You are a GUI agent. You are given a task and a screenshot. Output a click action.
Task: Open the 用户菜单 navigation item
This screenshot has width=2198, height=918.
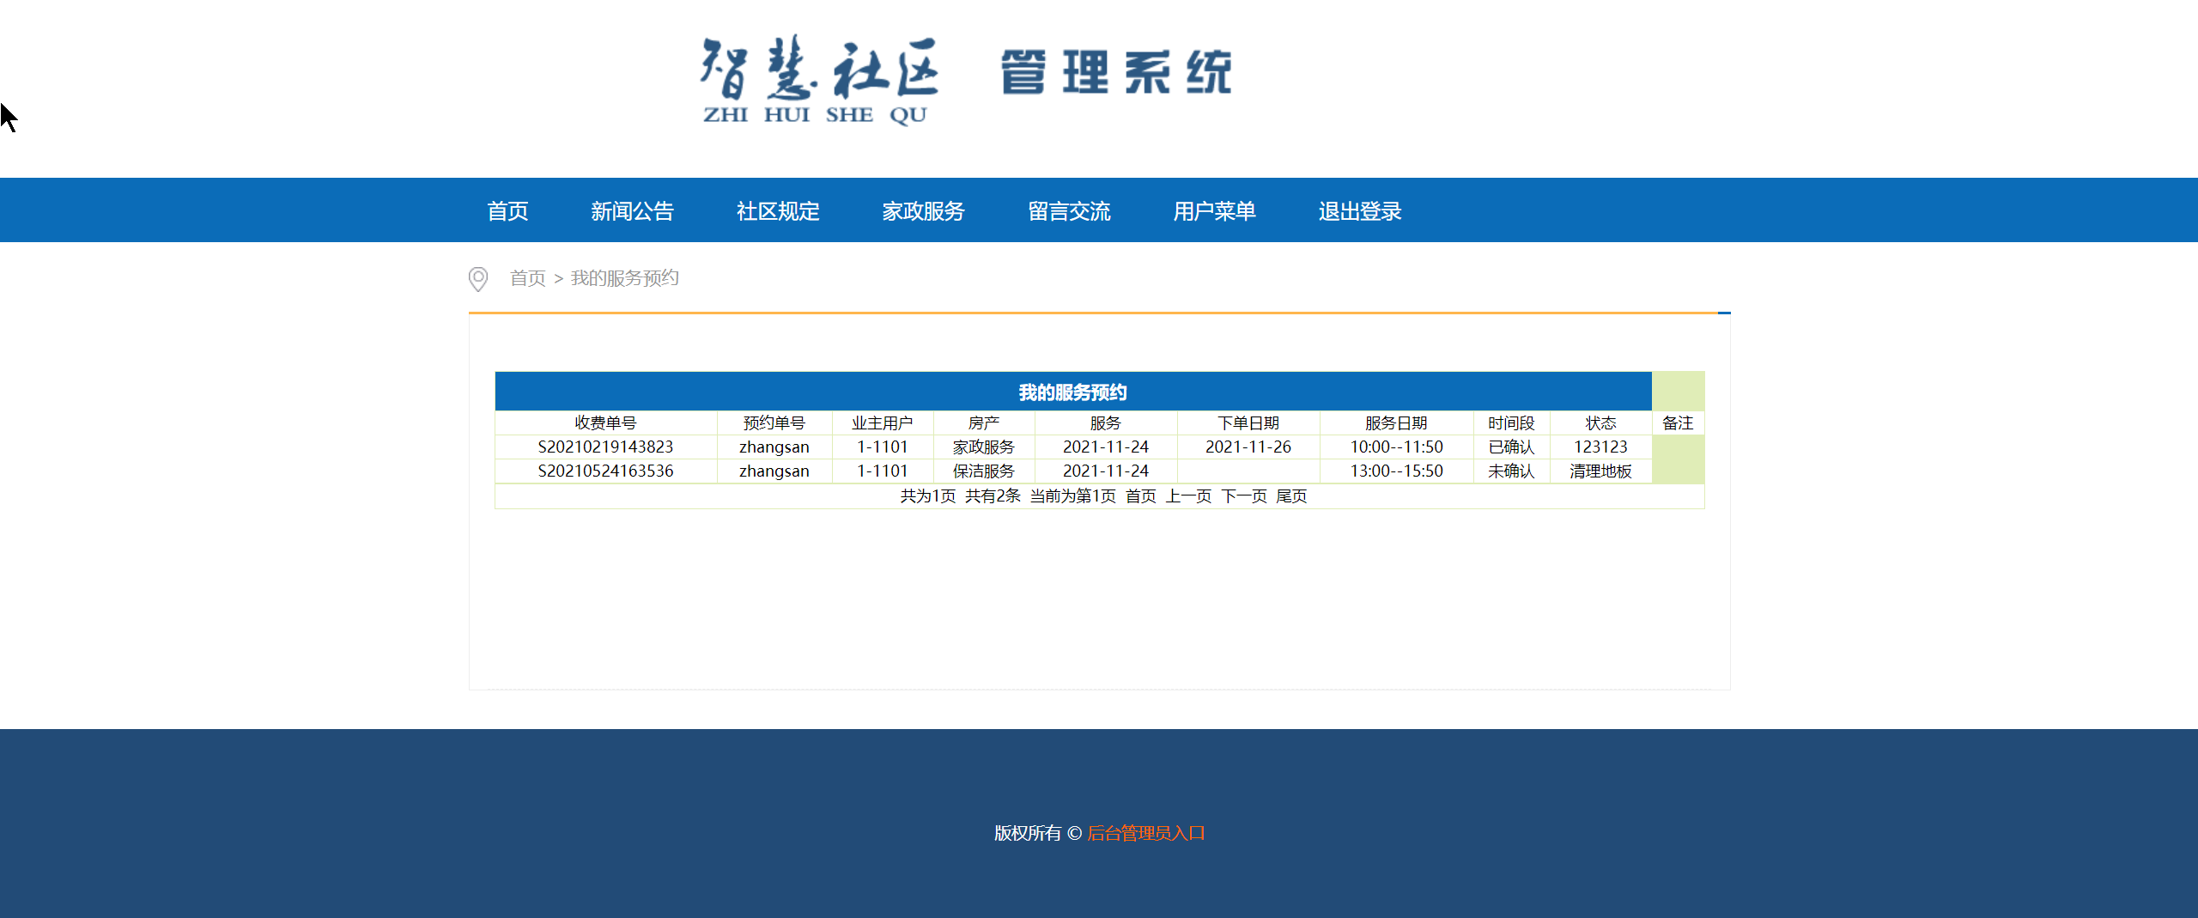(1214, 211)
